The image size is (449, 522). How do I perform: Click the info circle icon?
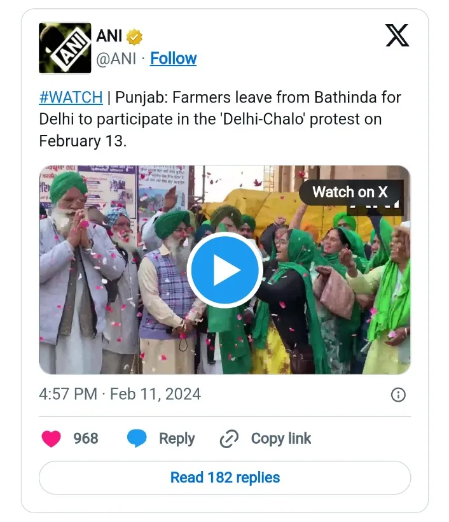[398, 395]
